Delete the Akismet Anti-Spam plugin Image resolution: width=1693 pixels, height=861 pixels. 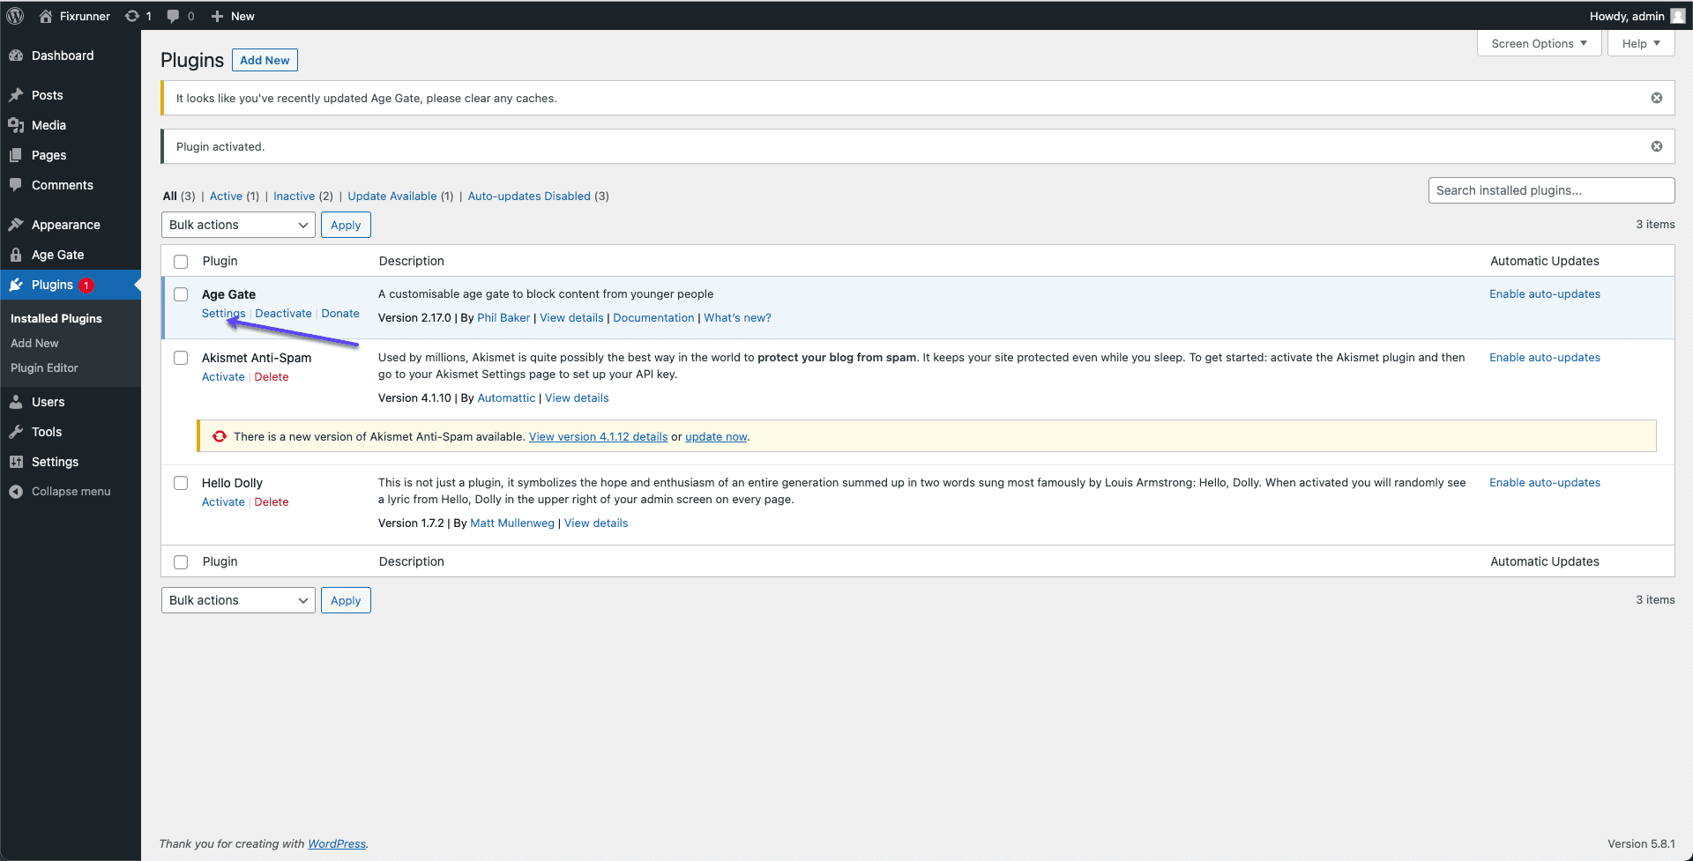point(272,376)
